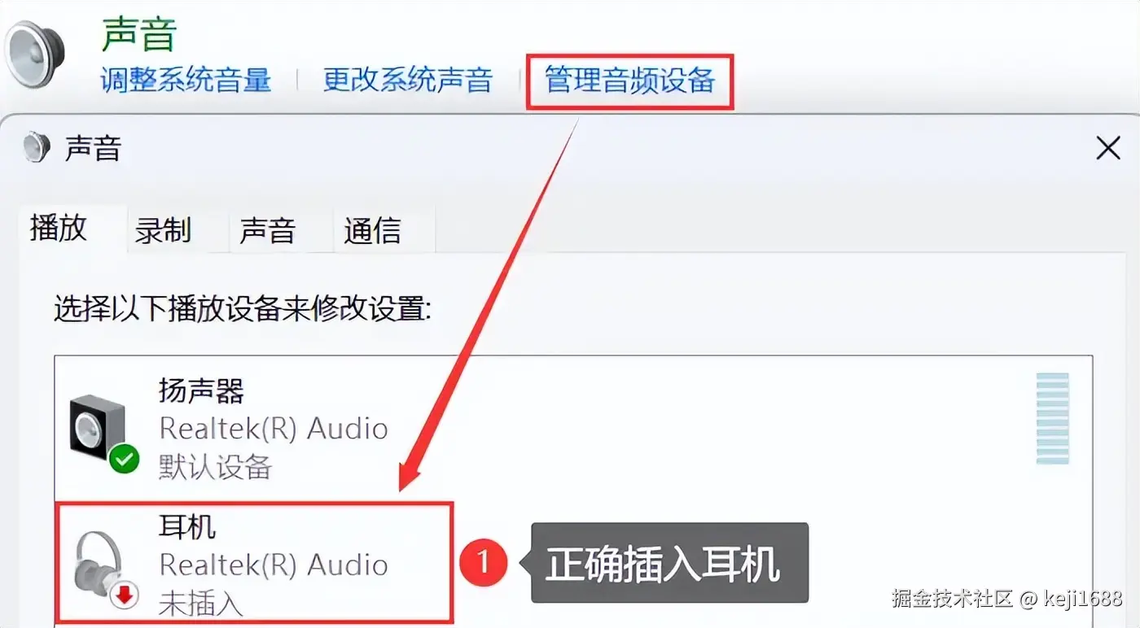Click the red numbered 1 annotation circle
1140x628 pixels.
pyautogui.click(x=484, y=562)
